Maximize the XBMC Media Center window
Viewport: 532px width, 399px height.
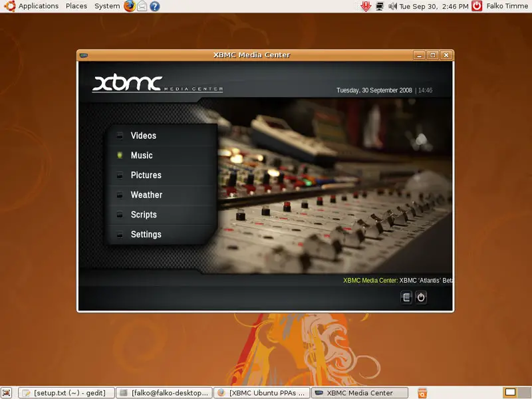point(433,55)
